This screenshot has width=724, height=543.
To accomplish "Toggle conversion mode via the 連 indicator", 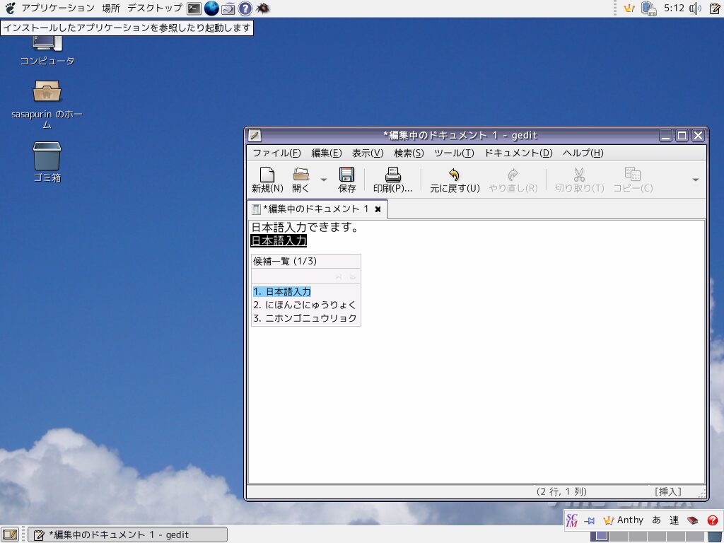I will coord(673,520).
